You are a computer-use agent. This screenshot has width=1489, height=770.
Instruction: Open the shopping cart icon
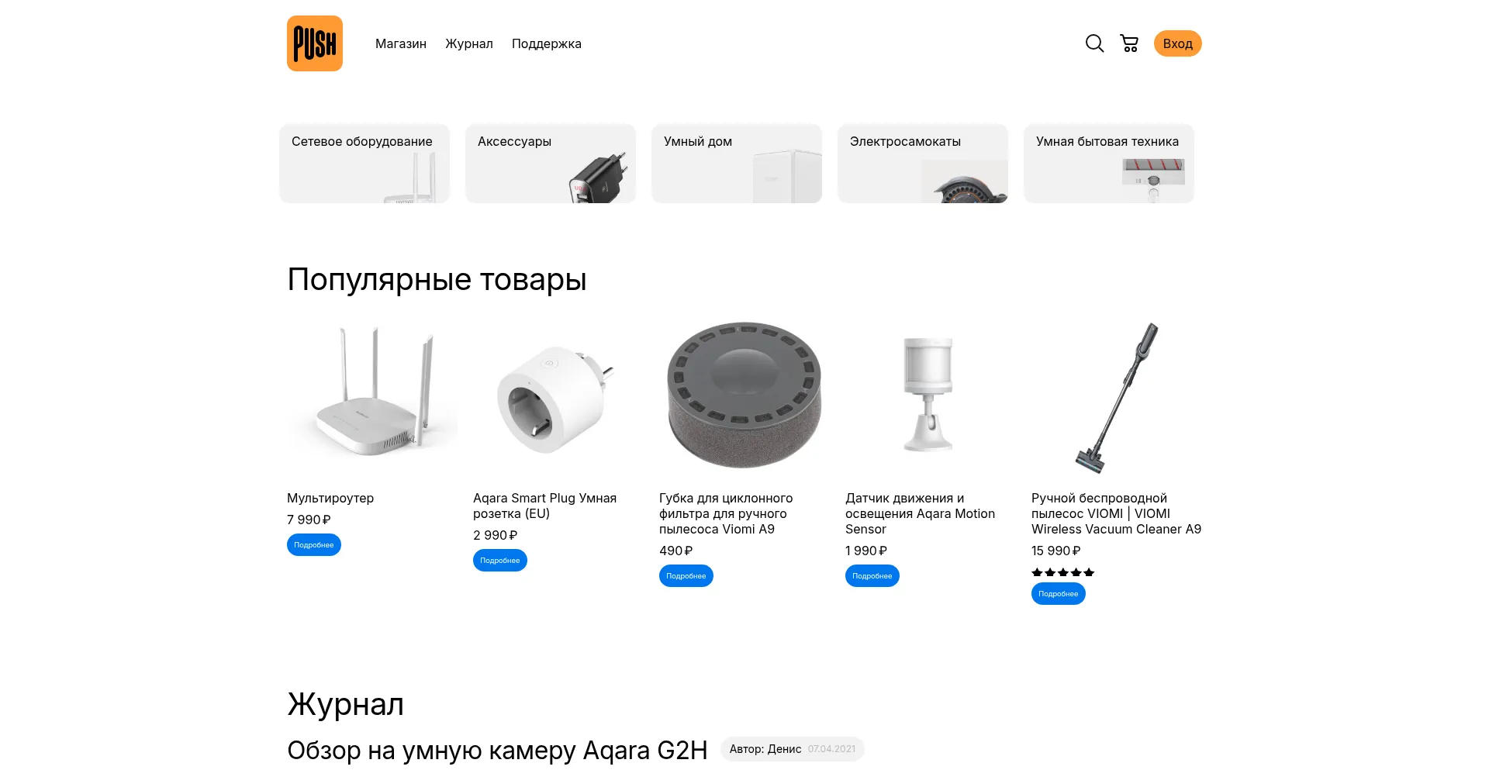[1129, 43]
